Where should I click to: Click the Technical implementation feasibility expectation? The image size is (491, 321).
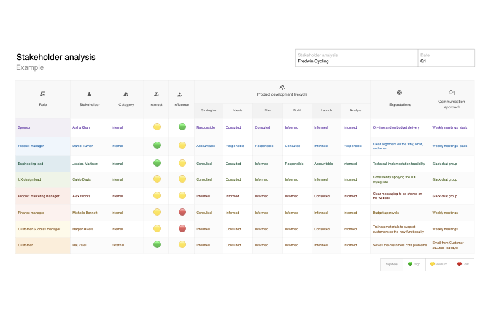pos(399,164)
